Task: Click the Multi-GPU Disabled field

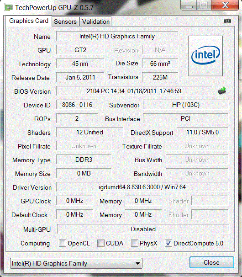Action: pyautogui.click(x=143, y=229)
